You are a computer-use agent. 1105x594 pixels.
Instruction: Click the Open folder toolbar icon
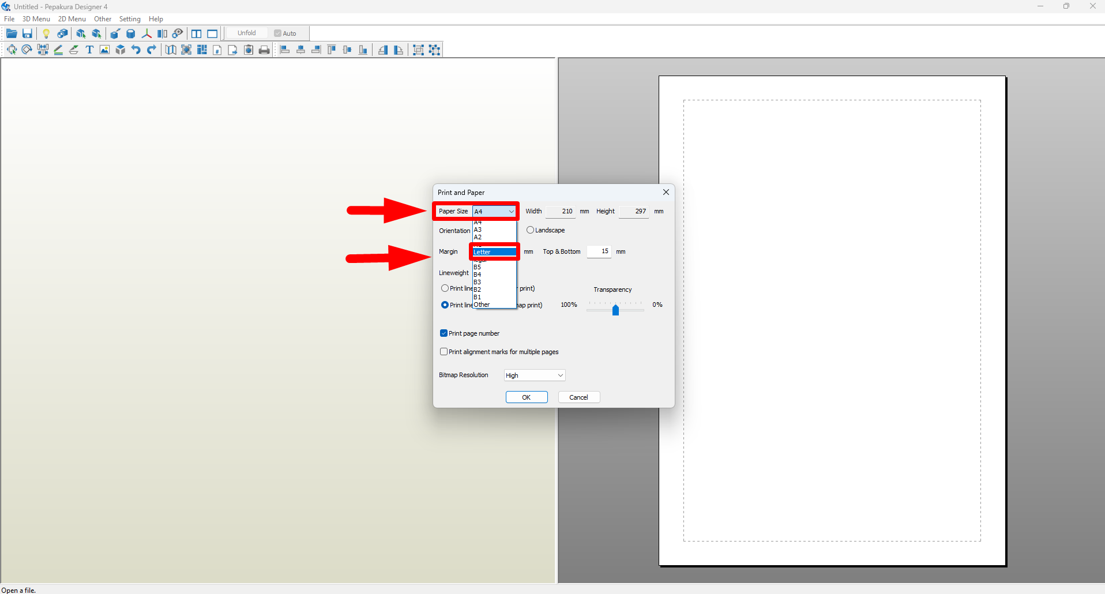coord(12,33)
